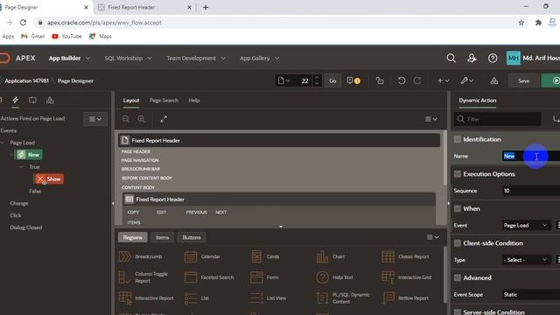Open Gmail bookmark

[x=33, y=37]
